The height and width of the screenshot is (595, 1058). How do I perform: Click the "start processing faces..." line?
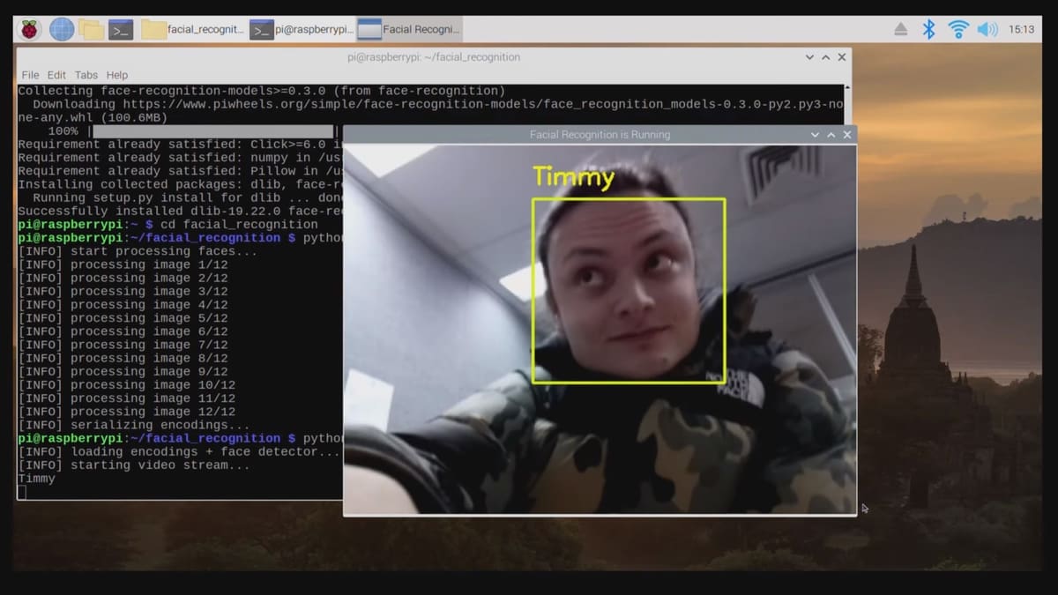coord(138,251)
